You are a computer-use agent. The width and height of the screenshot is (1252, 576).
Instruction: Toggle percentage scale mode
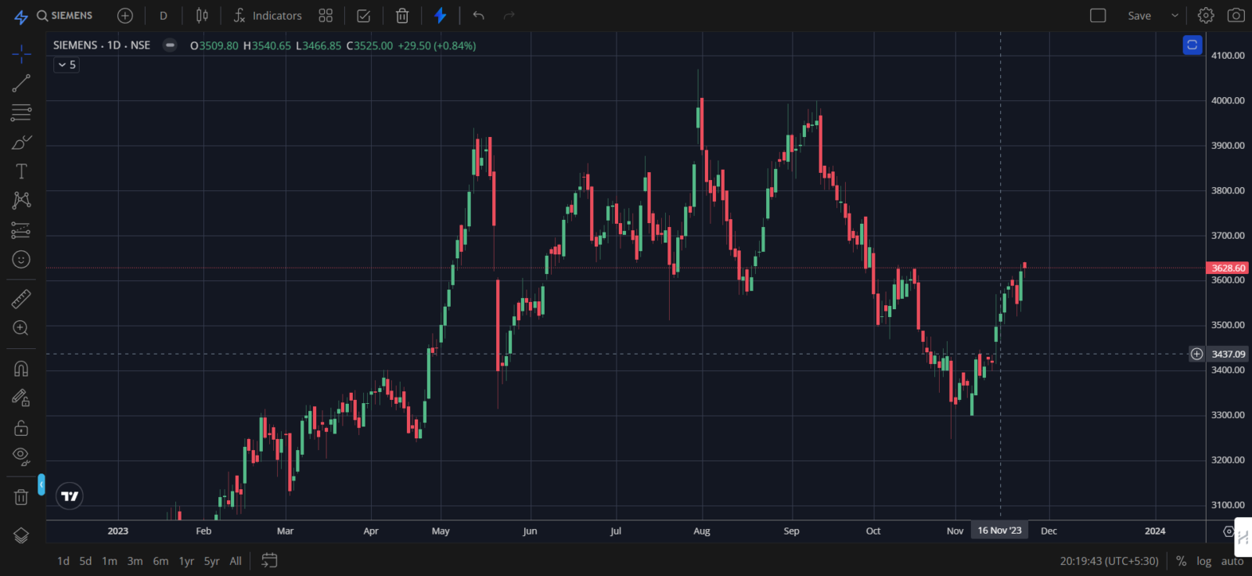tap(1181, 561)
